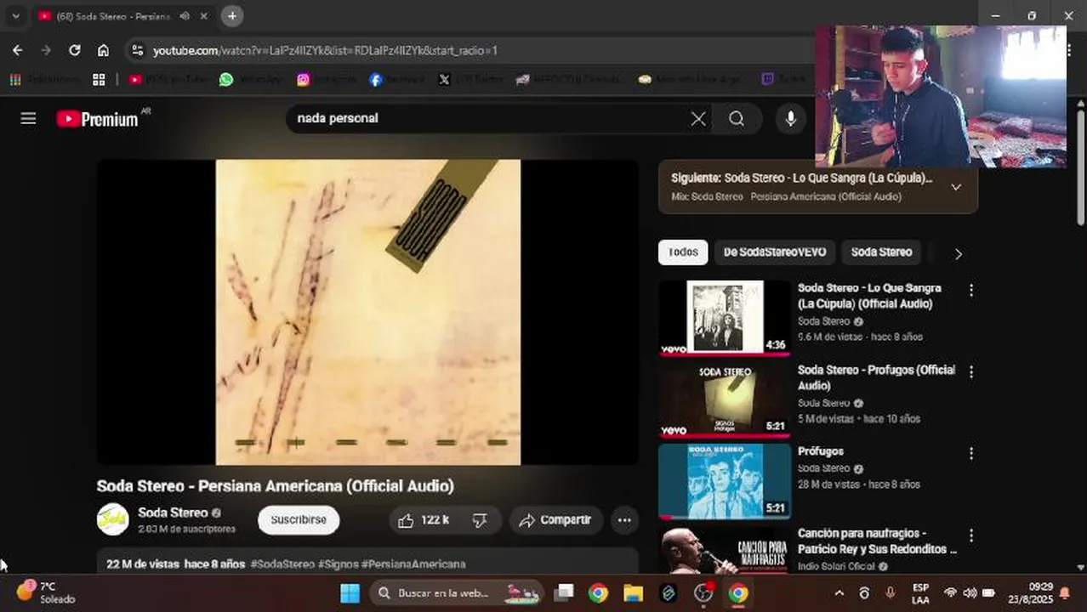Open the Facebook bookmark
The image size is (1087, 612).
(x=396, y=79)
